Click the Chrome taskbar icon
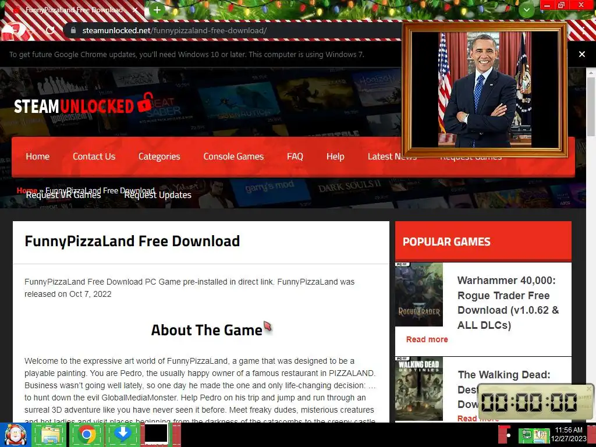 click(x=87, y=434)
